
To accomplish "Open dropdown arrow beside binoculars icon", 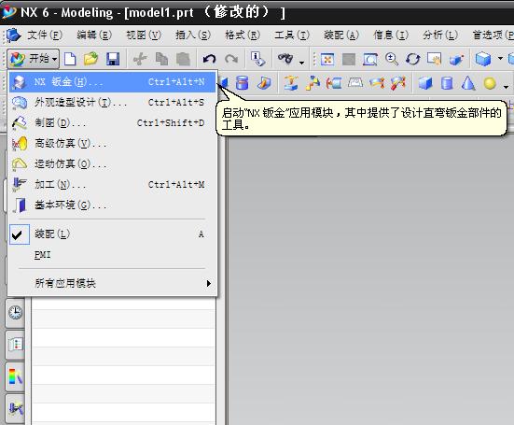I will pyautogui.click(x=301, y=62).
